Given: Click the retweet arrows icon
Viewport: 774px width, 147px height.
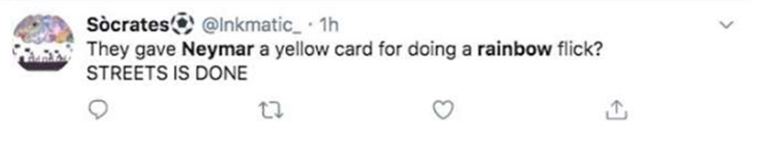Looking at the screenshot, I should point(271,110).
